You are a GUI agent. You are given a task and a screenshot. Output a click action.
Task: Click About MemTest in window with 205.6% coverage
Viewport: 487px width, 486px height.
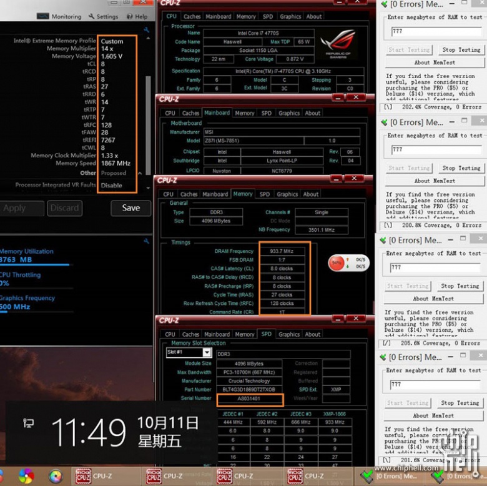point(433,299)
